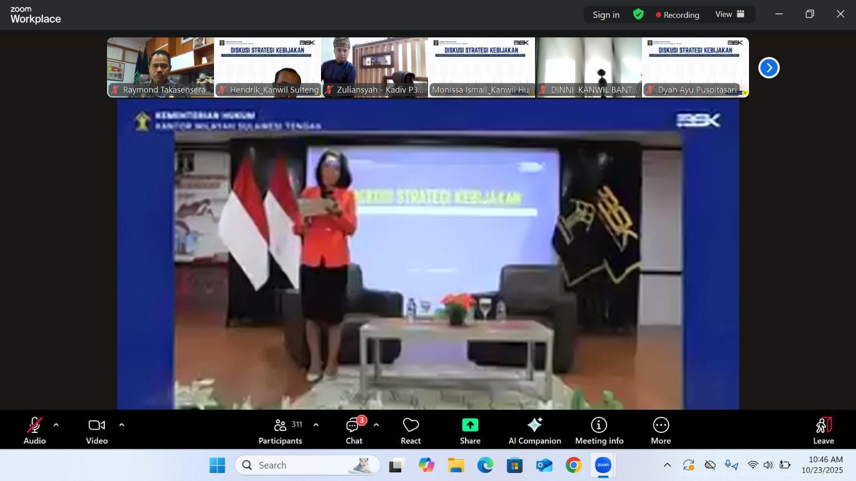
Task: Open the View layout menu
Action: click(730, 14)
